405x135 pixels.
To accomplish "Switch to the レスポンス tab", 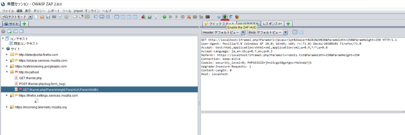I will point(272,24).
